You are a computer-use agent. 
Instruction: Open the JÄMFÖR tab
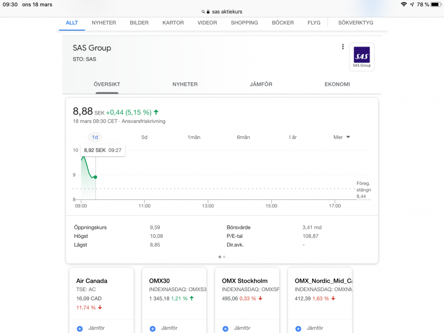[261, 84]
